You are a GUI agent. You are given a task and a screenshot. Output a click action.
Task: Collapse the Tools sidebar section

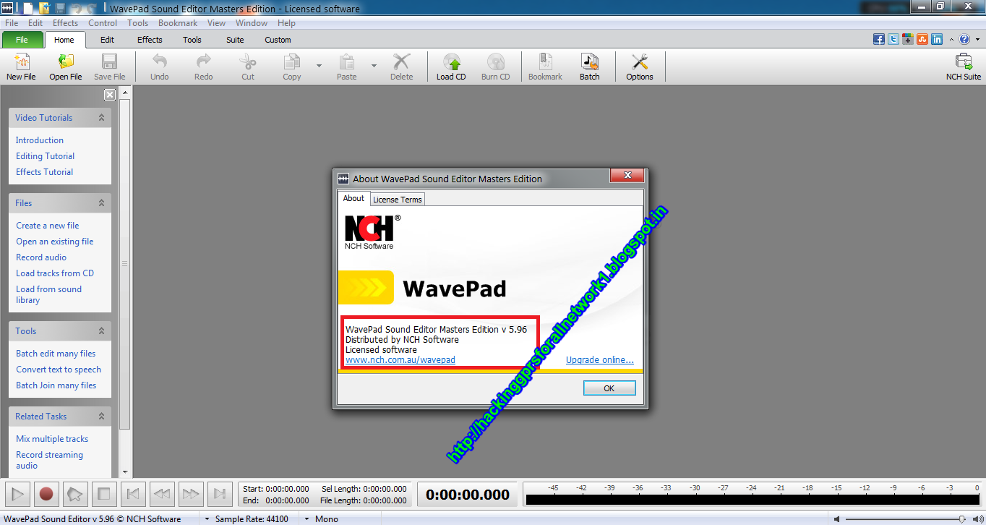point(101,331)
